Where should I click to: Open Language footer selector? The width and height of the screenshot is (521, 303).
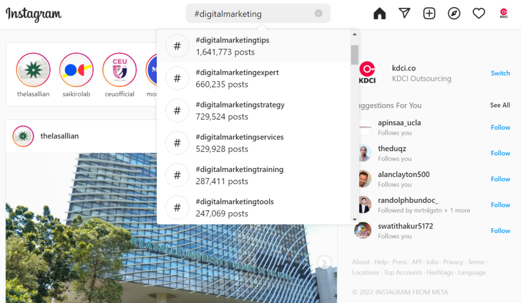[472, 272]
